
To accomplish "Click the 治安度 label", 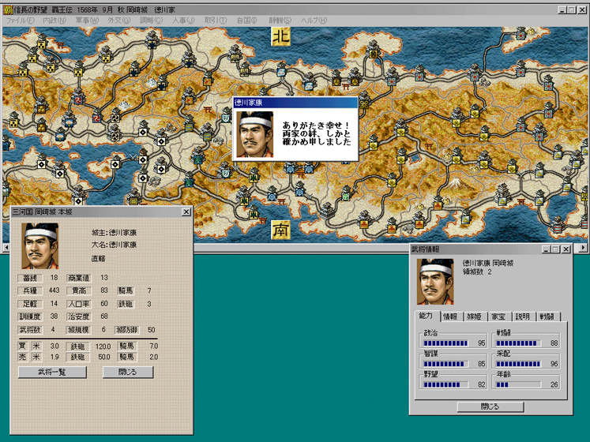I will (x=79, y=317).
